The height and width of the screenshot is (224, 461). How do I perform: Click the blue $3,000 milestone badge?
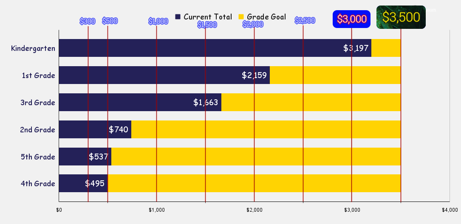pyautogui.click(x=352, y=19)
